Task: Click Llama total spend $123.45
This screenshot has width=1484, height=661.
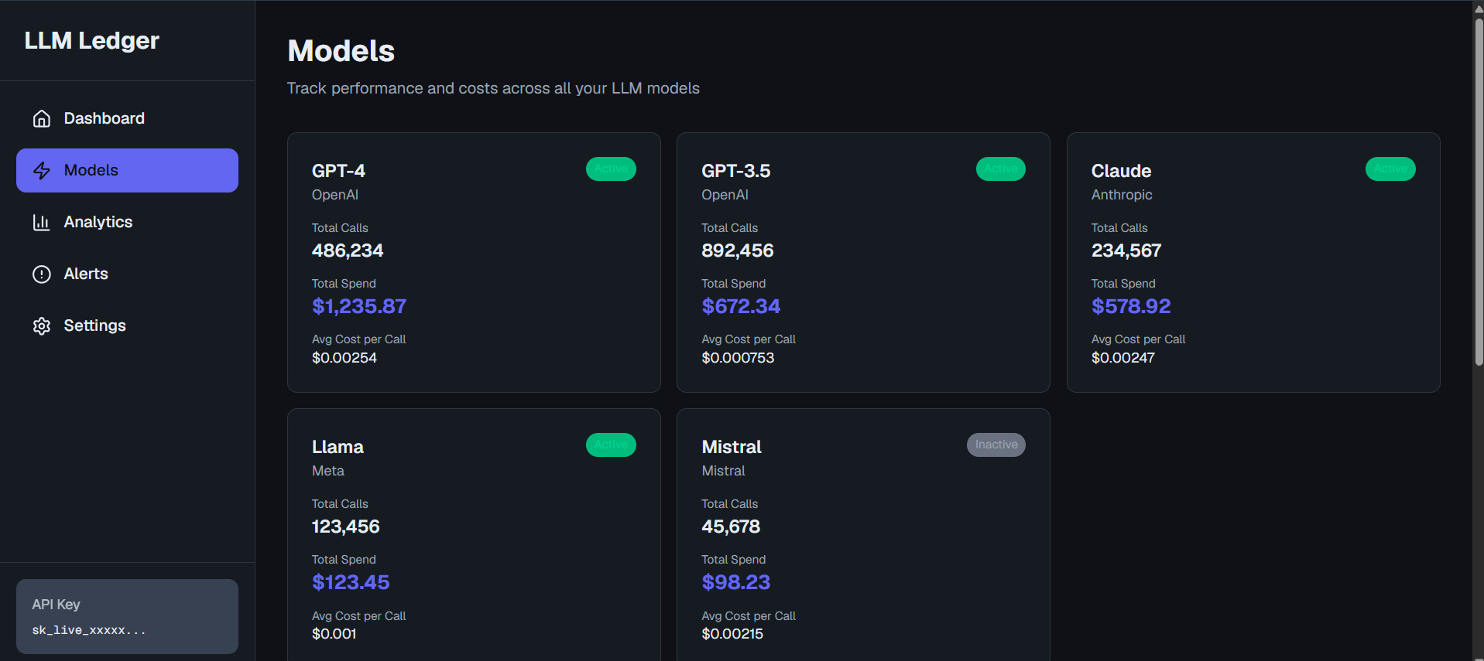Action: 351,582
